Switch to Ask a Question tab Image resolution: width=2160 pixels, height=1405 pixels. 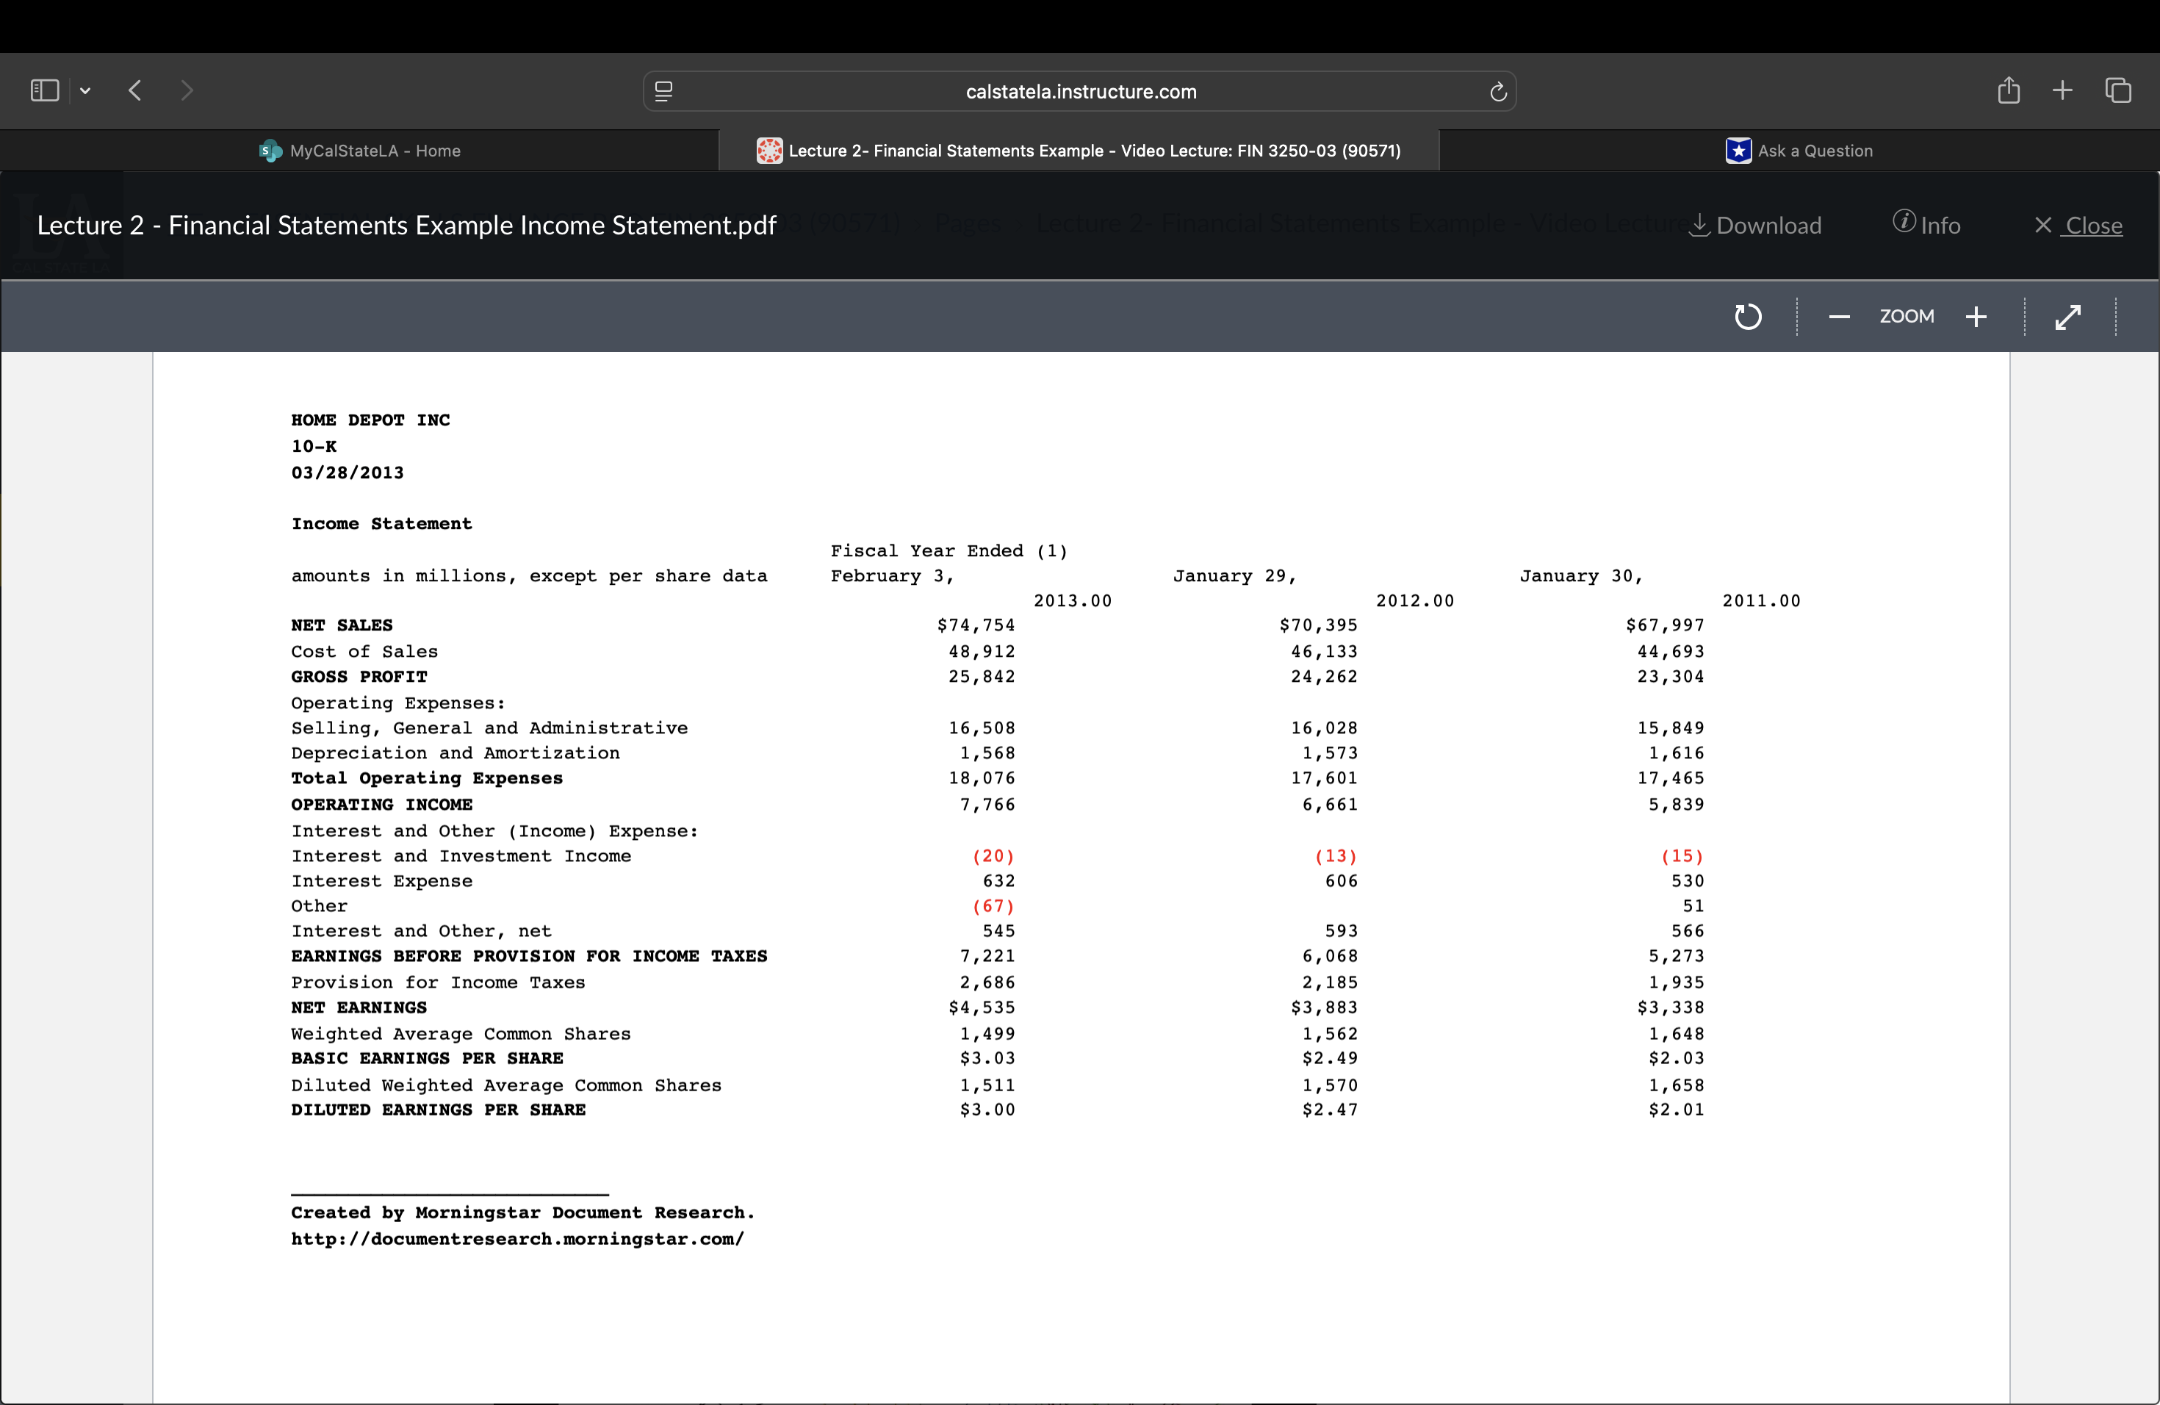pyautogui.click(x=1799, y=151)
